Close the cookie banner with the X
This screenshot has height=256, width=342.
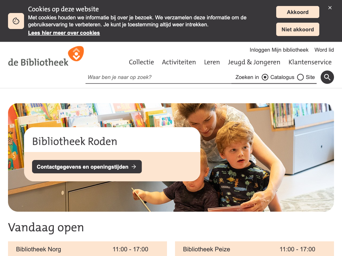(330, 8)
